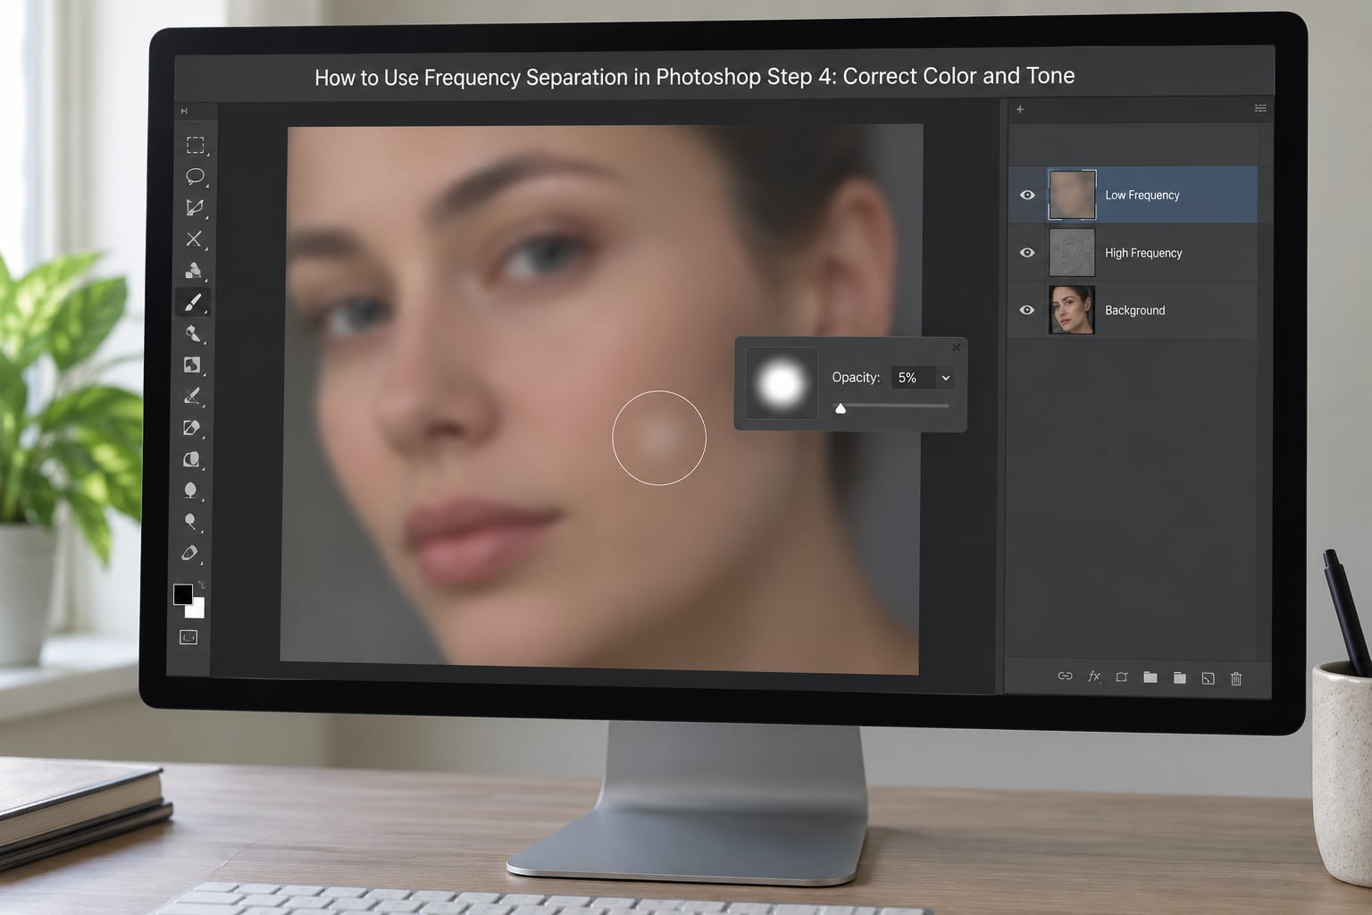This screenshot has height=915, width=1372.
Task: Hide the Background layer
Action: tap(1027, 310)
